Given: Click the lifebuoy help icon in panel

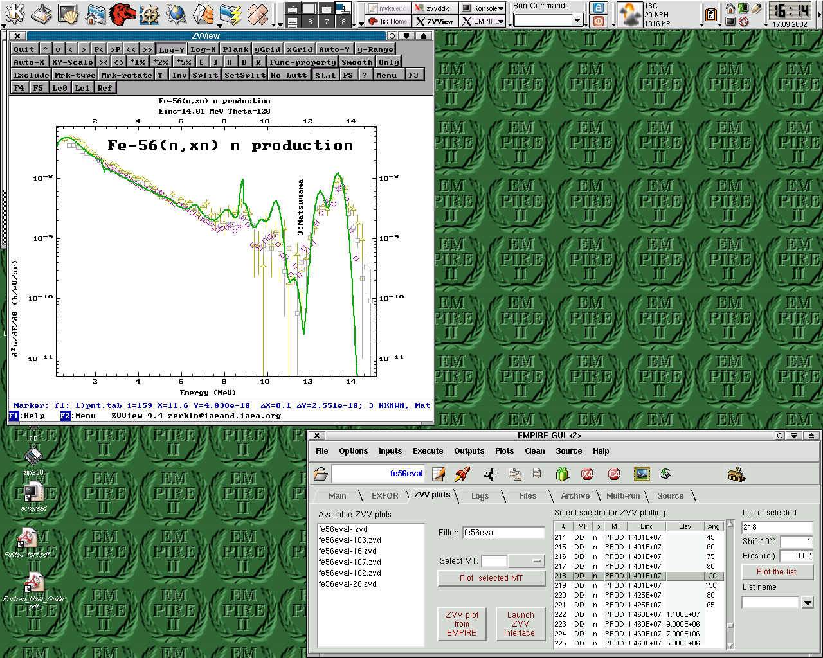Looking at the screenshot, I should click(744, 21).
